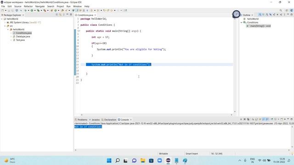This screenshot has width=294, height=165.
Task: Open File Explorer from taskbar
Action: [143, 160]
